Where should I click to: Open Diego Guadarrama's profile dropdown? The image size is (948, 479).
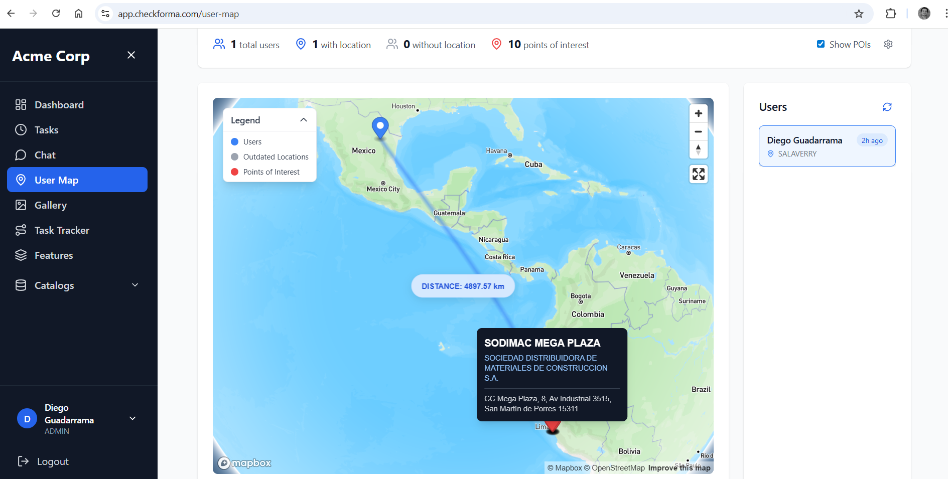(x=132, y=418)
